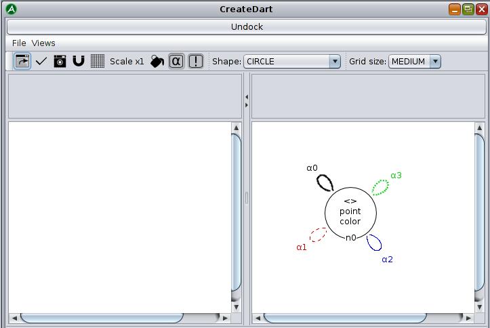This screenshot has width=490, height=328.
Task: Click left pane vertical scrollbar thumb
Action: tap(237, 212)
